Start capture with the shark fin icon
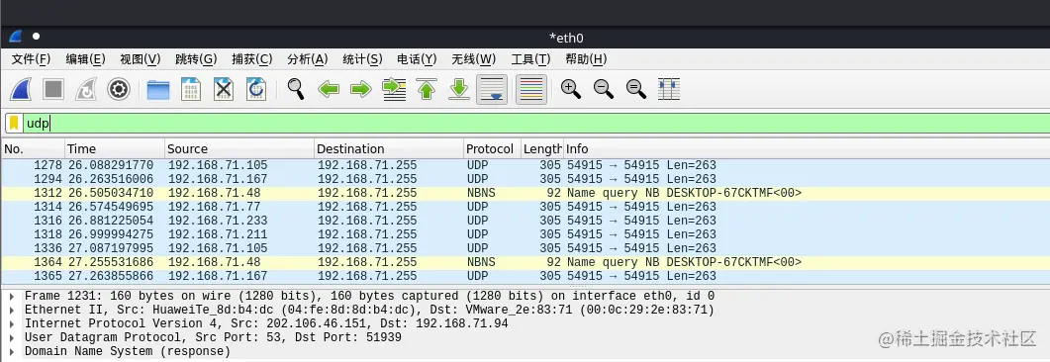 pos(22,89)
